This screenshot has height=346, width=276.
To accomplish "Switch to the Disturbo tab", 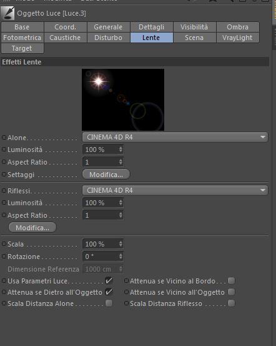I will tap(108, 38).
